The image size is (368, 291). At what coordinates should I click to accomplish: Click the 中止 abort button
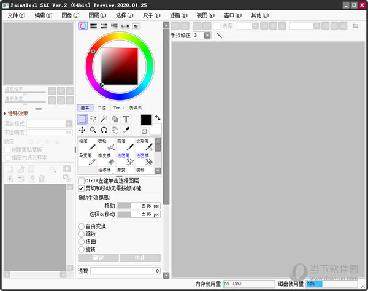(x=140, y=258)
